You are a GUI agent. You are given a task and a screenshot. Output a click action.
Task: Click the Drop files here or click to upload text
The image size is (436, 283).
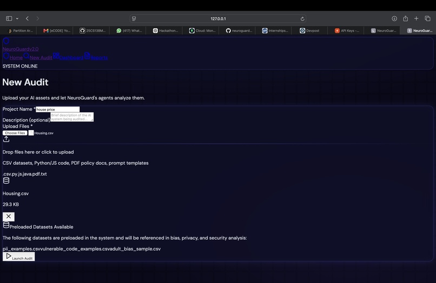coord(38,152)
